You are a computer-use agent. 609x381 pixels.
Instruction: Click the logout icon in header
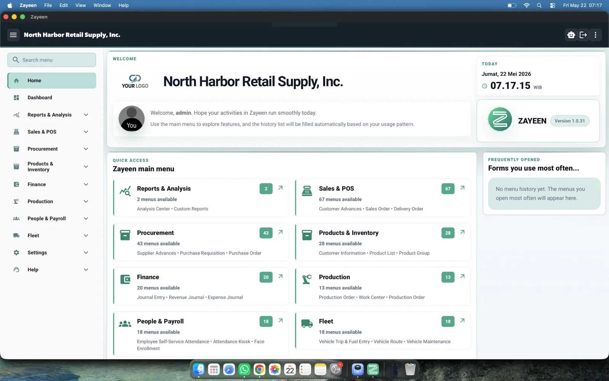tap(583, 35)
